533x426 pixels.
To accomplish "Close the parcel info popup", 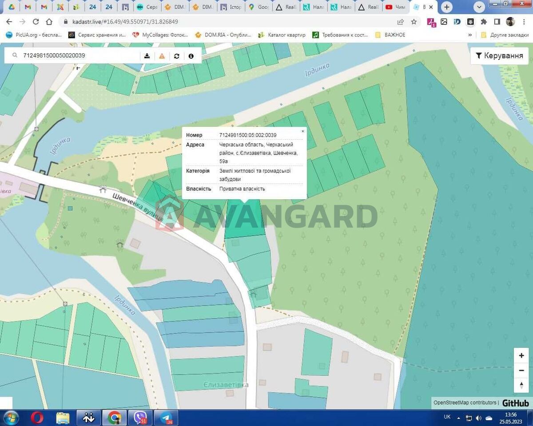I will 303,131.
